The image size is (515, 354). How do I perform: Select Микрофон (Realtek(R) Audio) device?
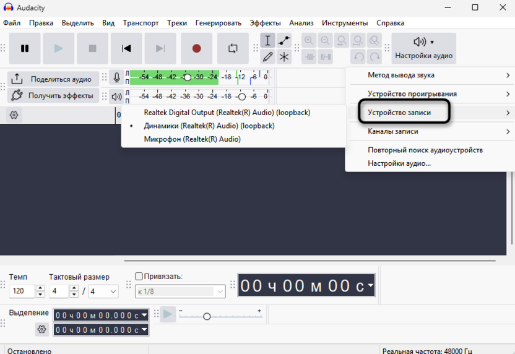[x=233, y=140]
